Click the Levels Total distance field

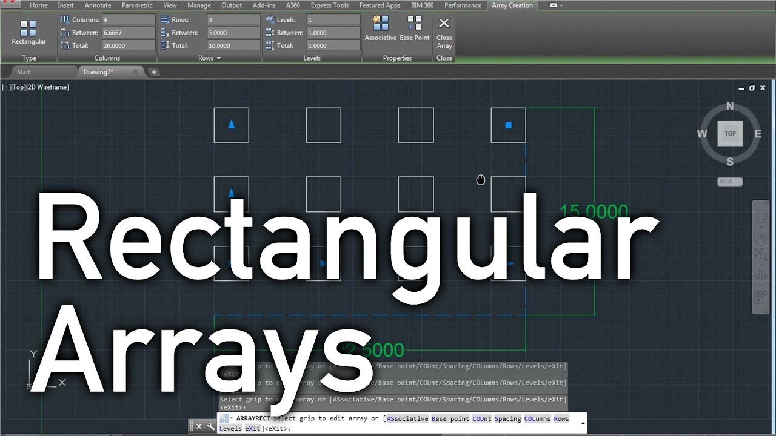click(x=333, y=45)
